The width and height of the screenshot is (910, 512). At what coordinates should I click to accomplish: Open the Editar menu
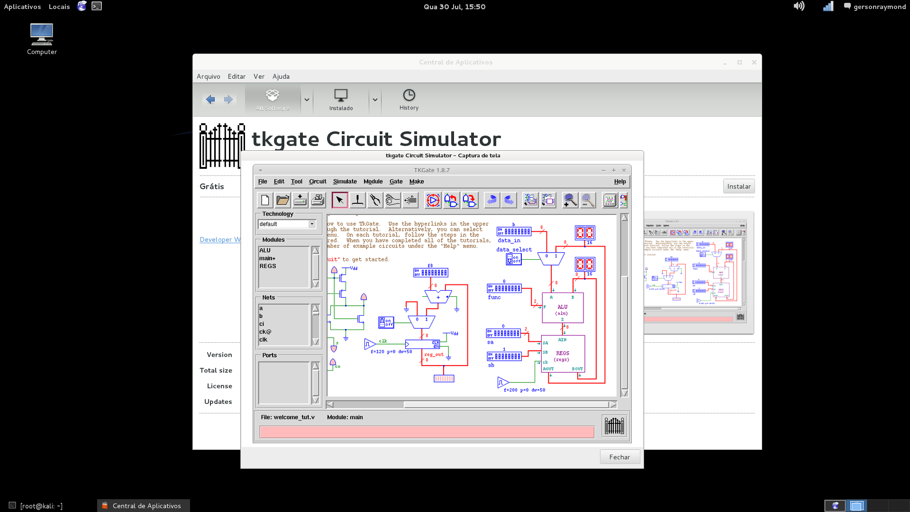[x=237, y=76]
